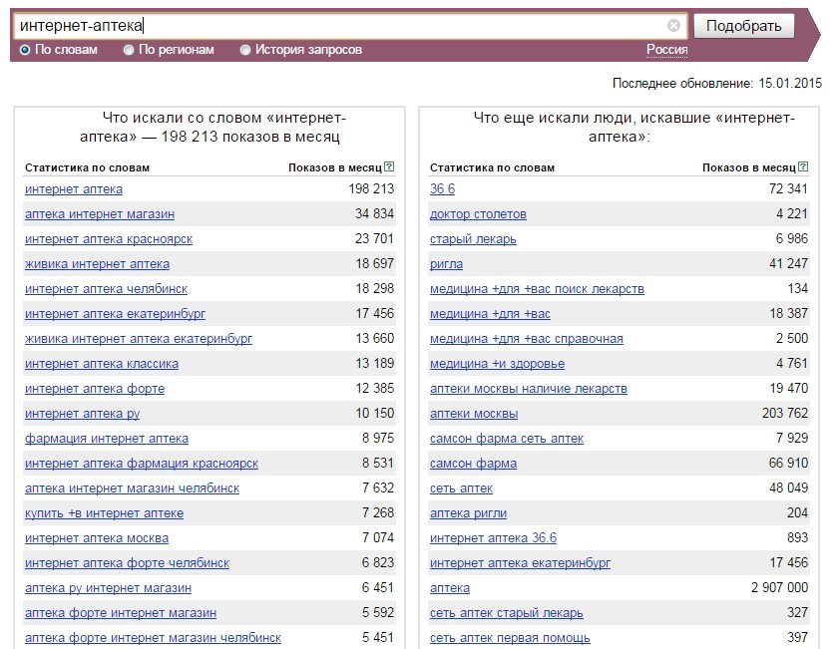Open help icon beside right 'Показов в месяц'

[x=803, y=167]
